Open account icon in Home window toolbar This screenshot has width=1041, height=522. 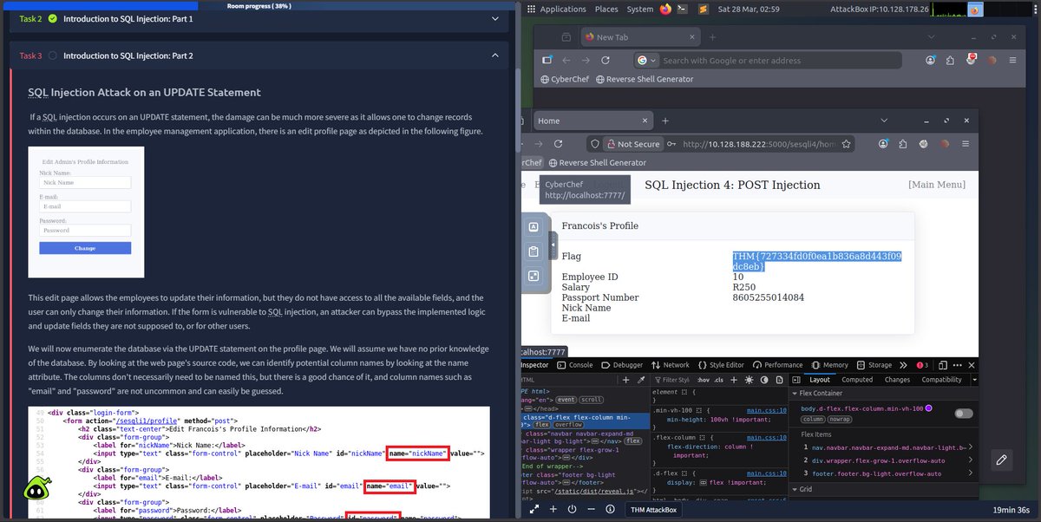pyautogui.click(x=881, y=144)
